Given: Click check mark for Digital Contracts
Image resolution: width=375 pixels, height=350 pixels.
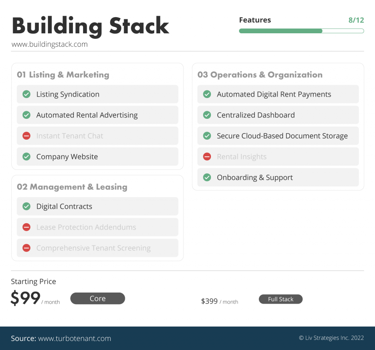Looking at the screenshot, I should 26,206.
